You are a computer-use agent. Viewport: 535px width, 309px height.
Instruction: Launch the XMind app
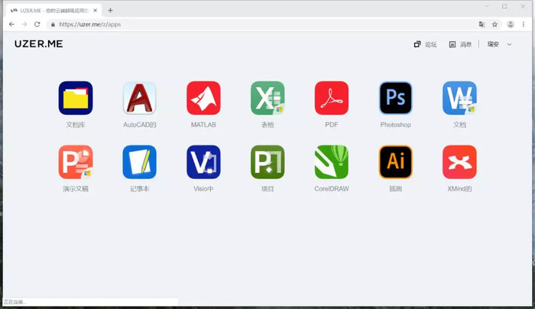click(459, 162)
